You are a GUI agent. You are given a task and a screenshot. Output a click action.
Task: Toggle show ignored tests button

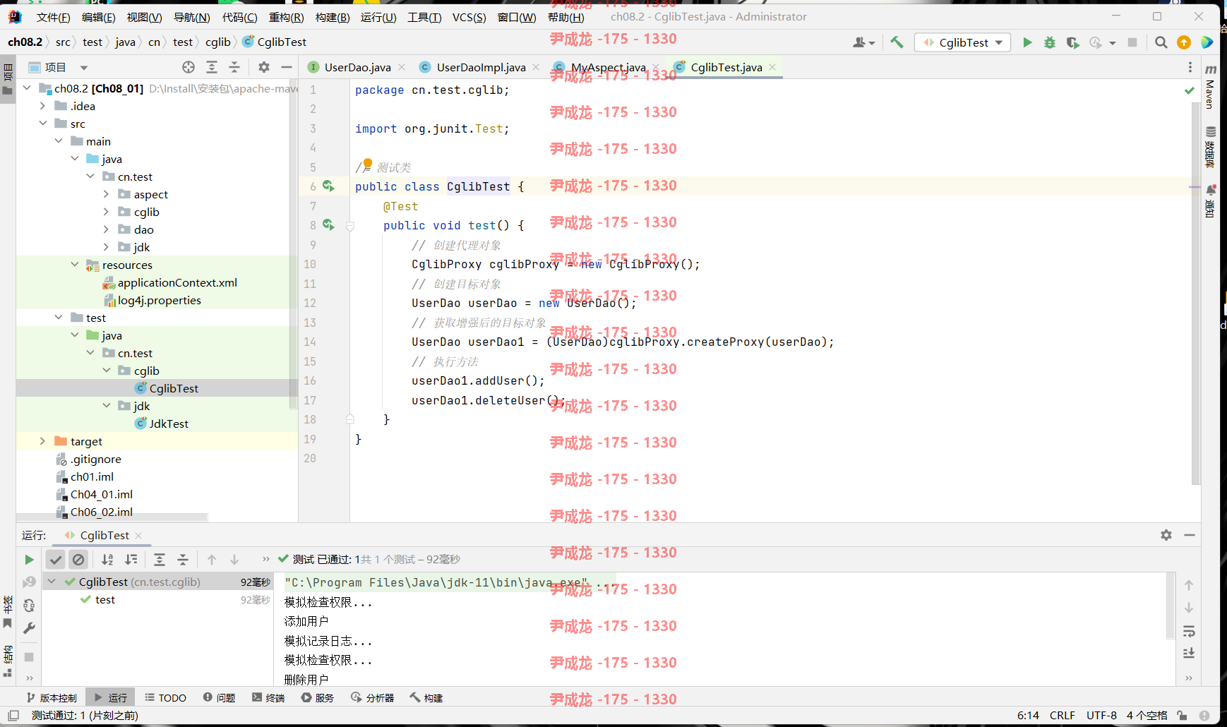[x=78, y=560]
